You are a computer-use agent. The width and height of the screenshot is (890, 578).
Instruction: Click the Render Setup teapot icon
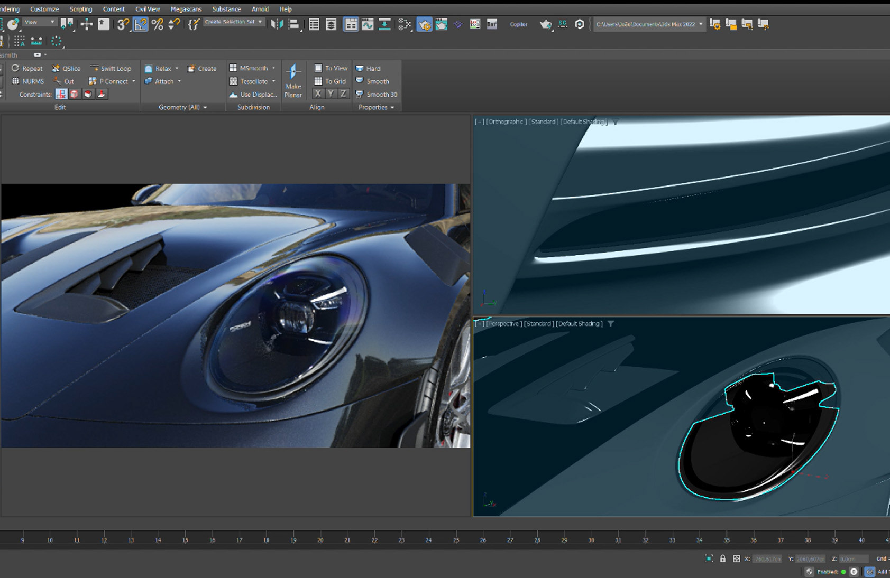[424, 24]
